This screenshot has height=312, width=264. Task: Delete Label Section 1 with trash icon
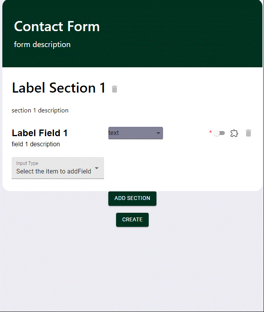[114, 89]
